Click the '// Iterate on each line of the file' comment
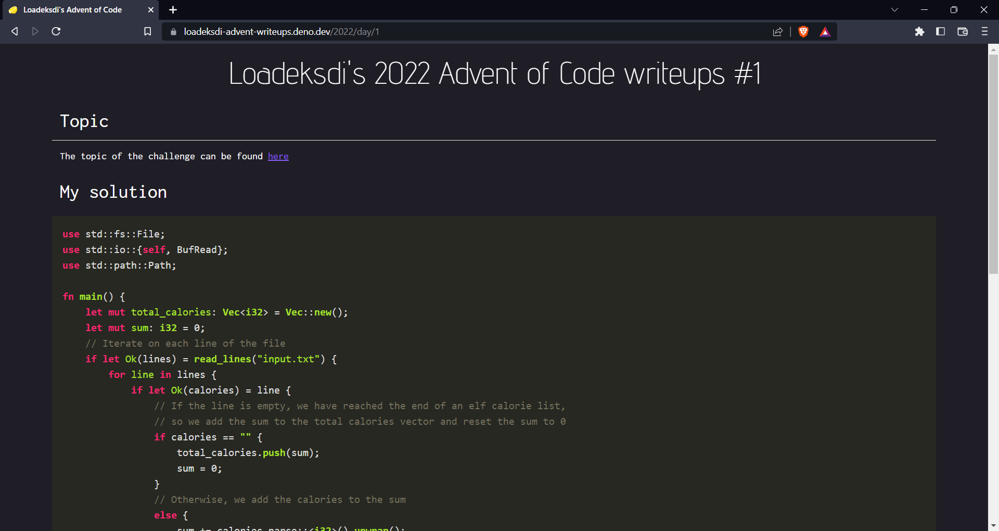Screen dimensions: 999x531 (185, 344)
